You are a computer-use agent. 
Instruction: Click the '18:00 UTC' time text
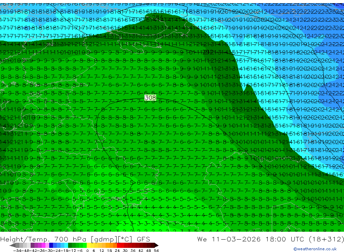[285, 239]
